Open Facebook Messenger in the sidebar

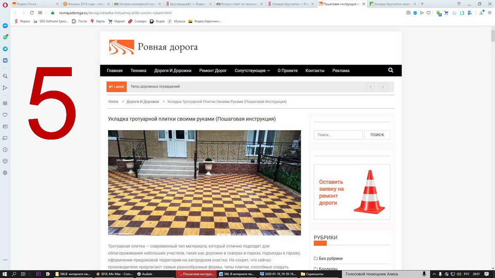(x=5, y=26)
